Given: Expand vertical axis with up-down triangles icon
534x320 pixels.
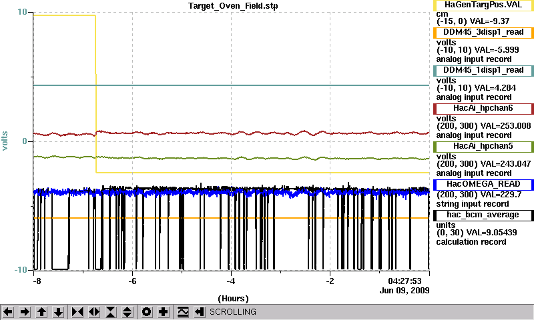Looking at the screenshot, I should [127, 312].
